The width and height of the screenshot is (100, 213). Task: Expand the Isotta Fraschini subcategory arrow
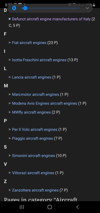pos(10,60)
